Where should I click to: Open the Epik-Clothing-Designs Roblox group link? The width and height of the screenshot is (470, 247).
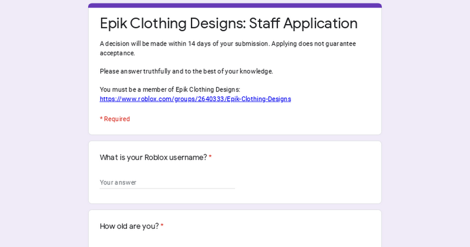point(195,99)
